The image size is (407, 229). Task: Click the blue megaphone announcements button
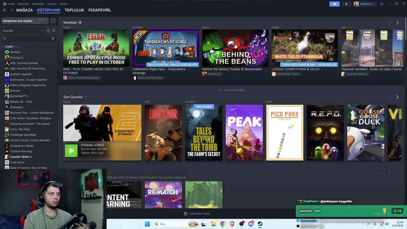point(335,4)
